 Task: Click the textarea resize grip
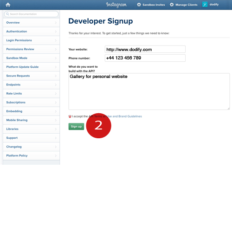[x=228, y=109]
